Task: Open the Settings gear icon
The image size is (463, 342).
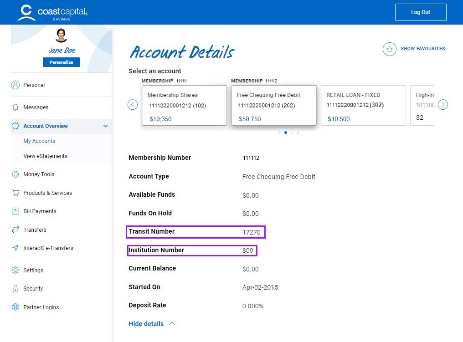Action: (x=14, y=270)
